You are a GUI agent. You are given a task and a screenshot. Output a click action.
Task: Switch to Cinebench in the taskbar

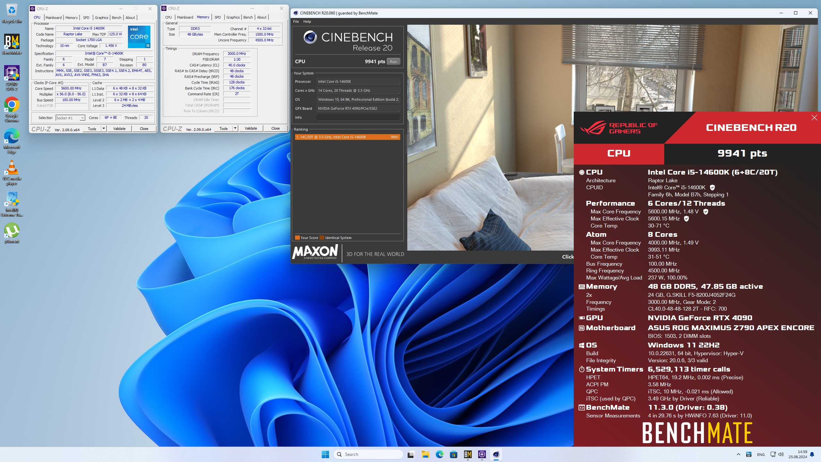click(496, 454)
